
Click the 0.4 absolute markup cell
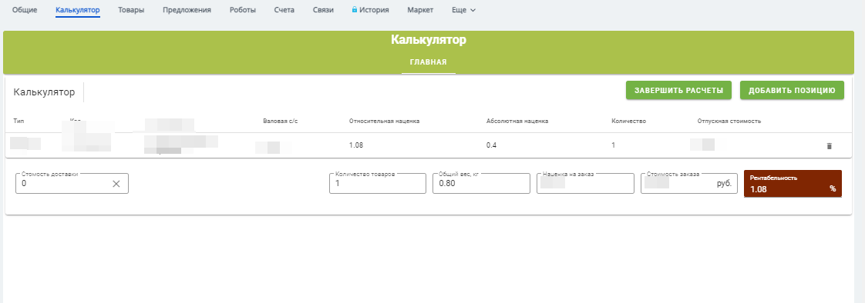pos(491,145)
